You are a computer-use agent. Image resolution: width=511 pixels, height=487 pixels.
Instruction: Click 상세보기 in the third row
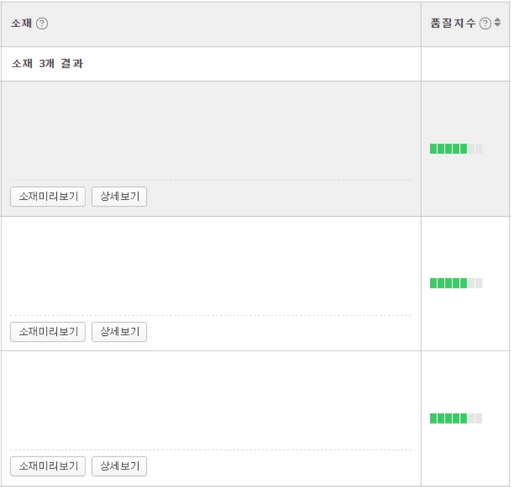[x=119, y=466]
